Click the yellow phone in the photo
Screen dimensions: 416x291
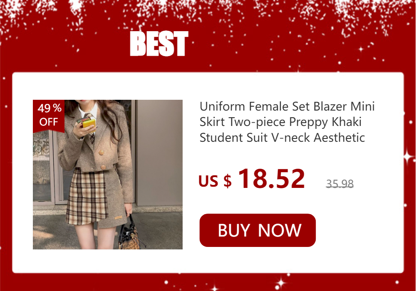pos(89,125)
